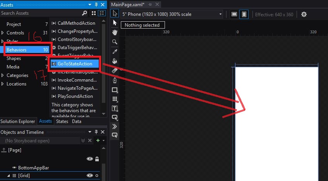Image resolution: width=328 pixels, height=181 pixels.
Task: Switch to Solution Explorer tab
Action: click(18, 121)
